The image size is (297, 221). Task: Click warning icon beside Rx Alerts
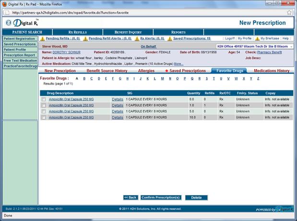[x=136, y=38]
